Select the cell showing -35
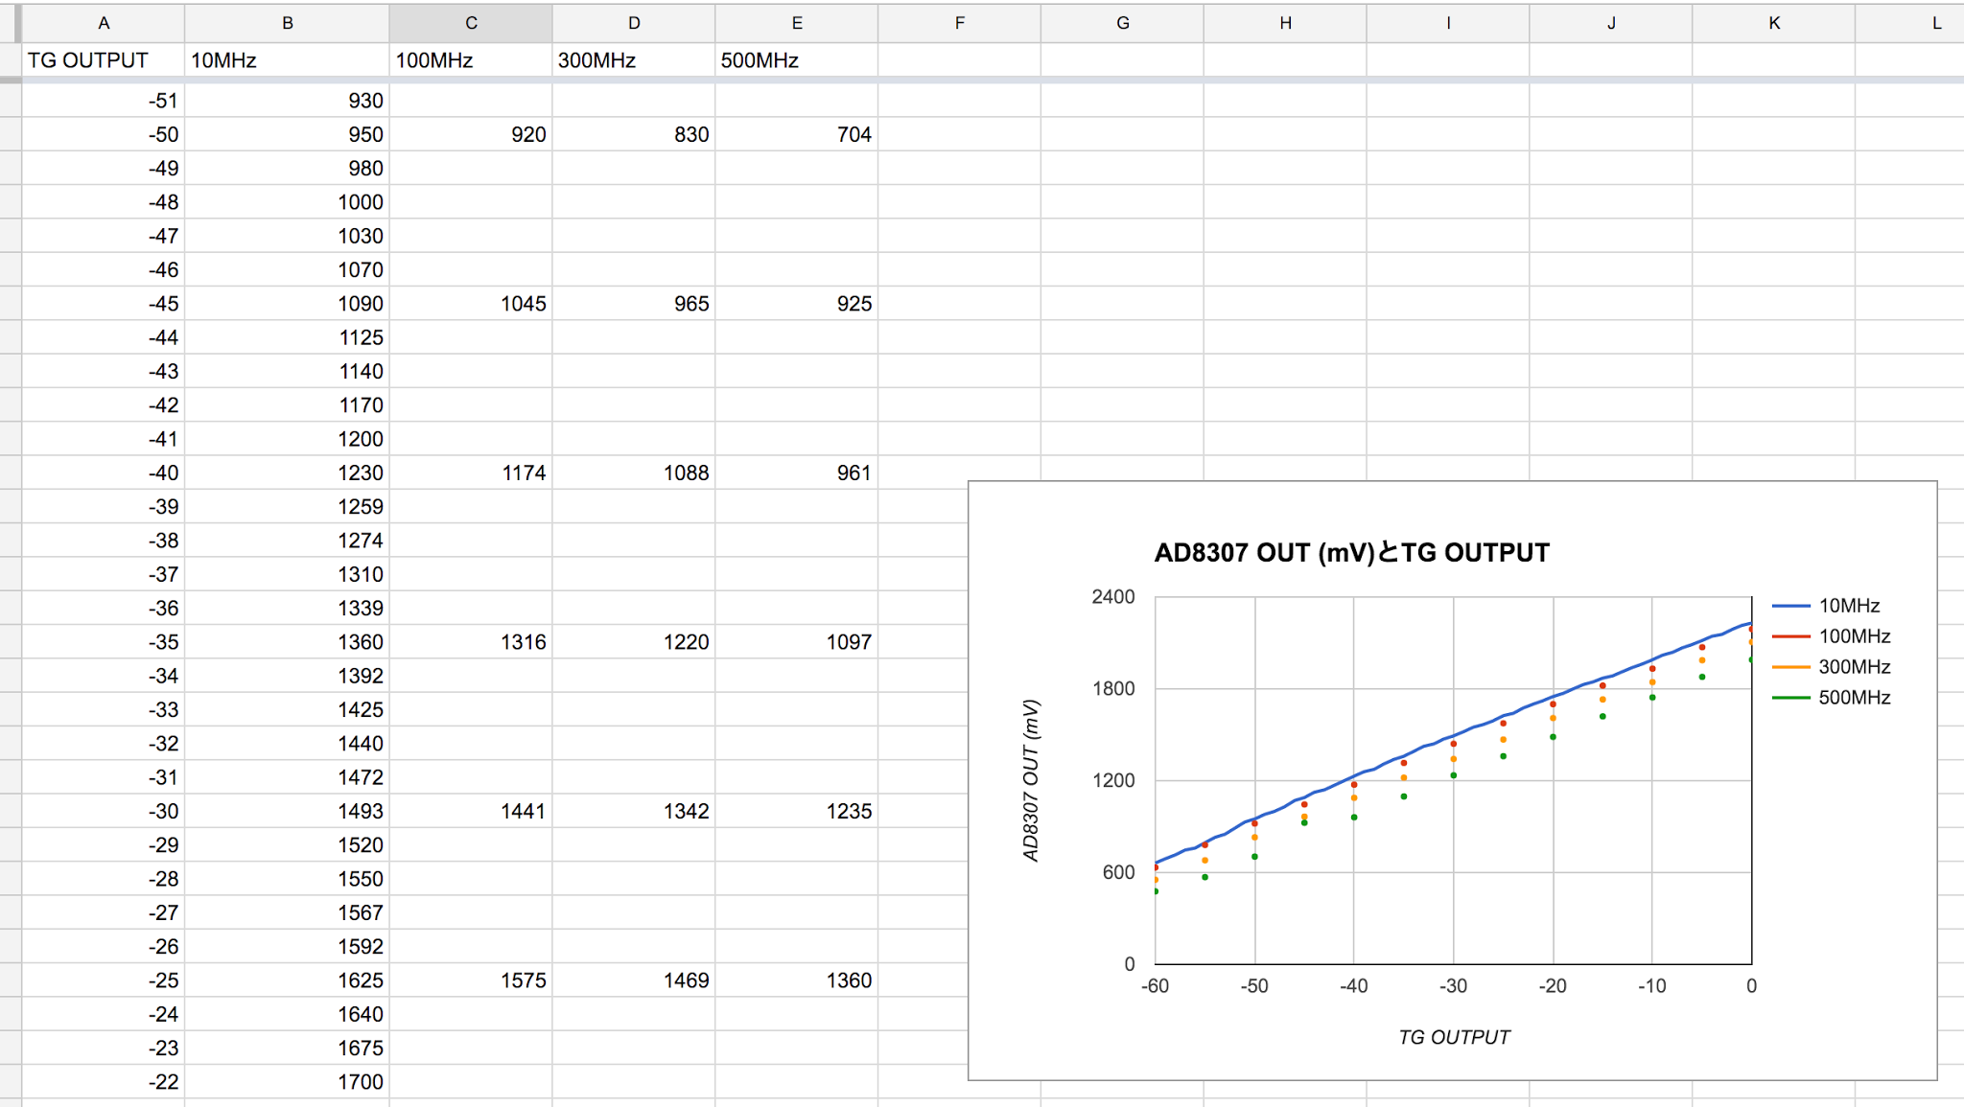The width and height of the screenshot is (1964, 1107). tap(104, 642)
